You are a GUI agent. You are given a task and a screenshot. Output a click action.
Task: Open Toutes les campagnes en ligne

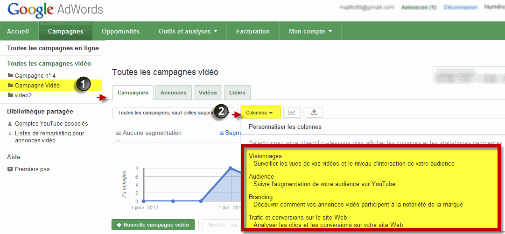53,48
